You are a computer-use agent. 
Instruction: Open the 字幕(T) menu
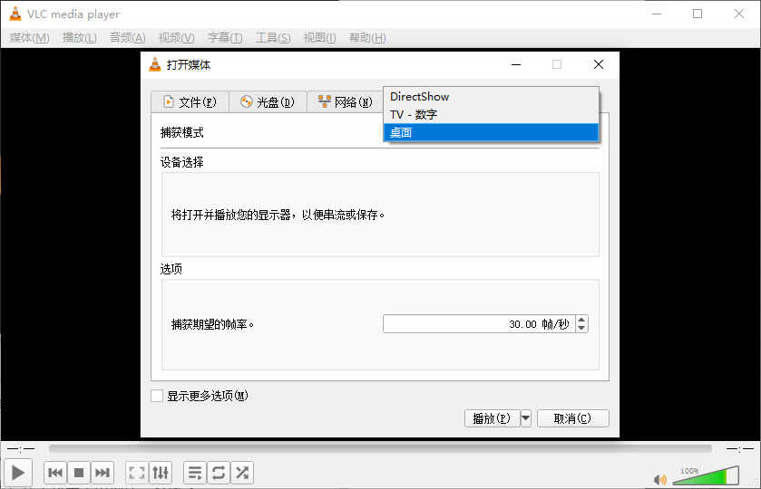[x=225, y=38]
